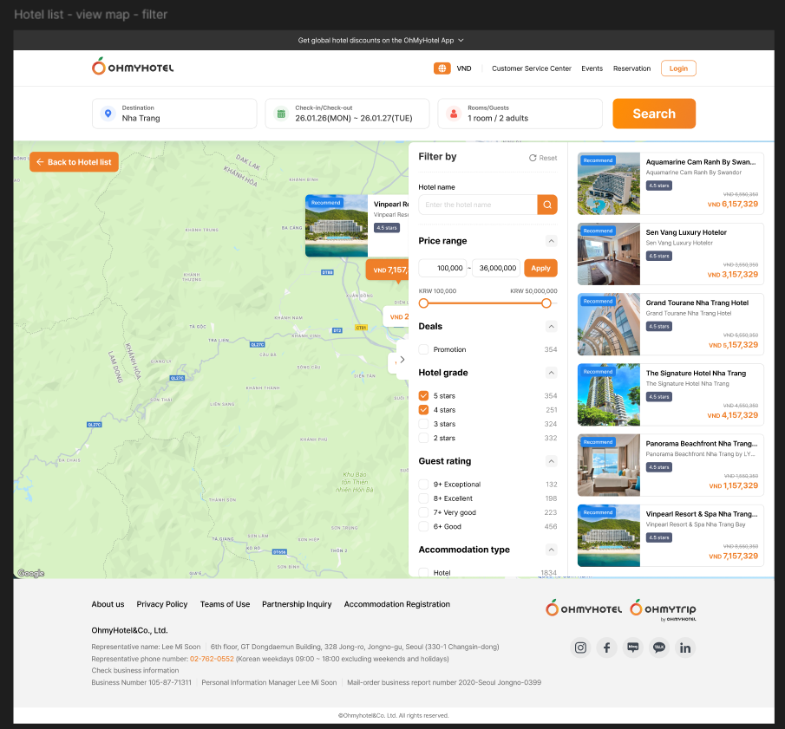Viewport: 785px width, 729px height.
Task: Collapse the Guest rating section
Action: click(x=551, y=461)
